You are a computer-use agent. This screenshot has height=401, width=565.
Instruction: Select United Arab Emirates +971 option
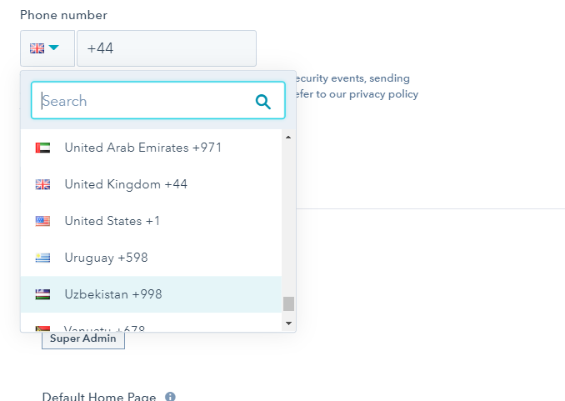coord(142,148)
